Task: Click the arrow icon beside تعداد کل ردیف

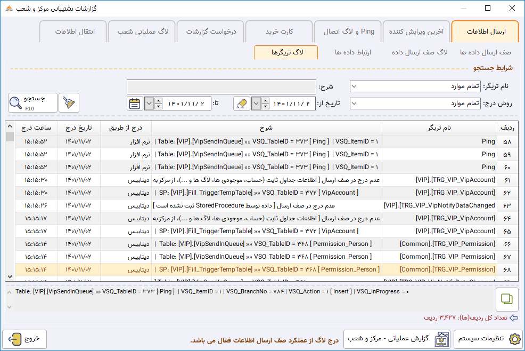Action: pyautogui.click(x=514, y=318)
